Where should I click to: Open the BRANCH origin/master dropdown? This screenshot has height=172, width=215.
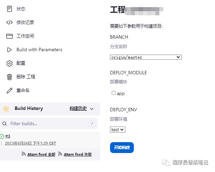click(146, 57)
